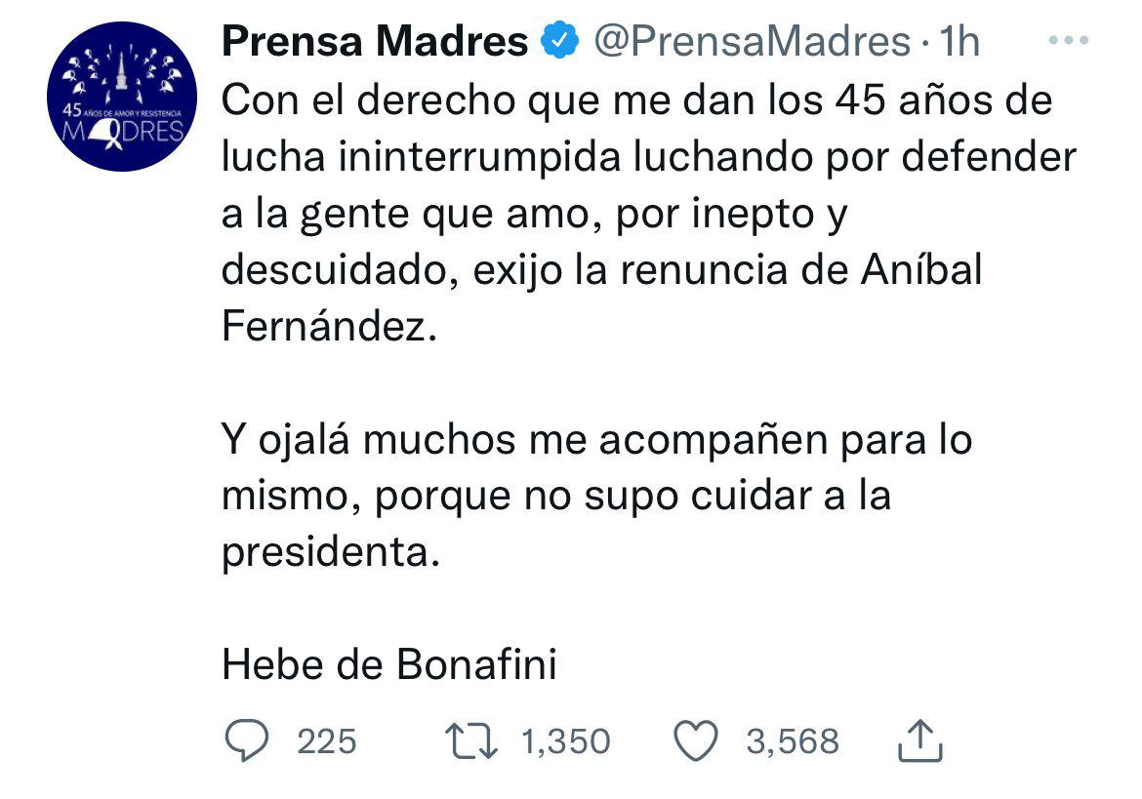Click the 225 replies count
1142x799 pixels.
coord(326,741)
